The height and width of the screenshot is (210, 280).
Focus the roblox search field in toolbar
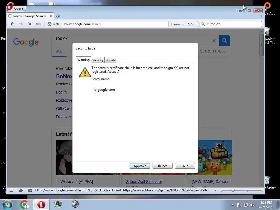[x=235, y=24]
